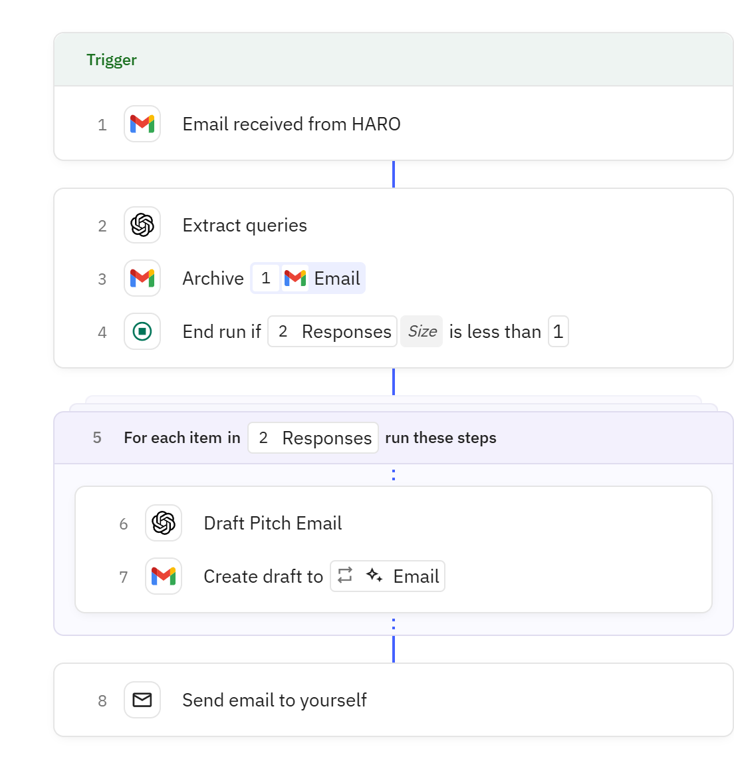
Task: Open the Send email to yourself step
Action: (275, 700)
